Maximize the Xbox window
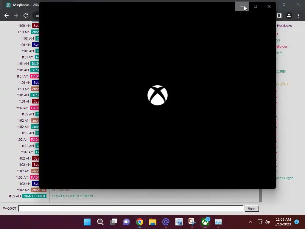This screenshot has height=229, width=305. pos(255,7)
